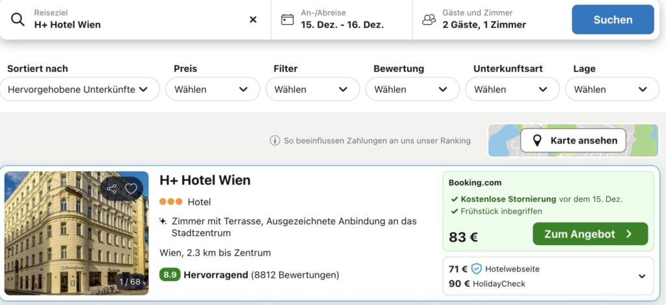Viewport: 666px width, 305px height.
Task: Click the 8.9 rating badge
Action: (x=170, y=275)
